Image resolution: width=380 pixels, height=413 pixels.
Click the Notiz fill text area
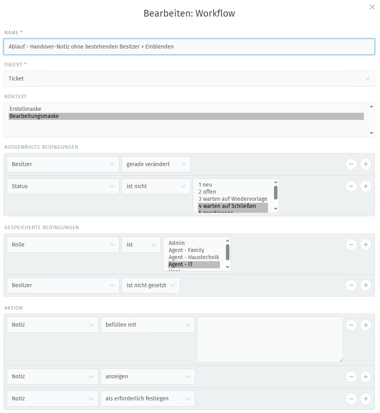[x=270, y=339]
